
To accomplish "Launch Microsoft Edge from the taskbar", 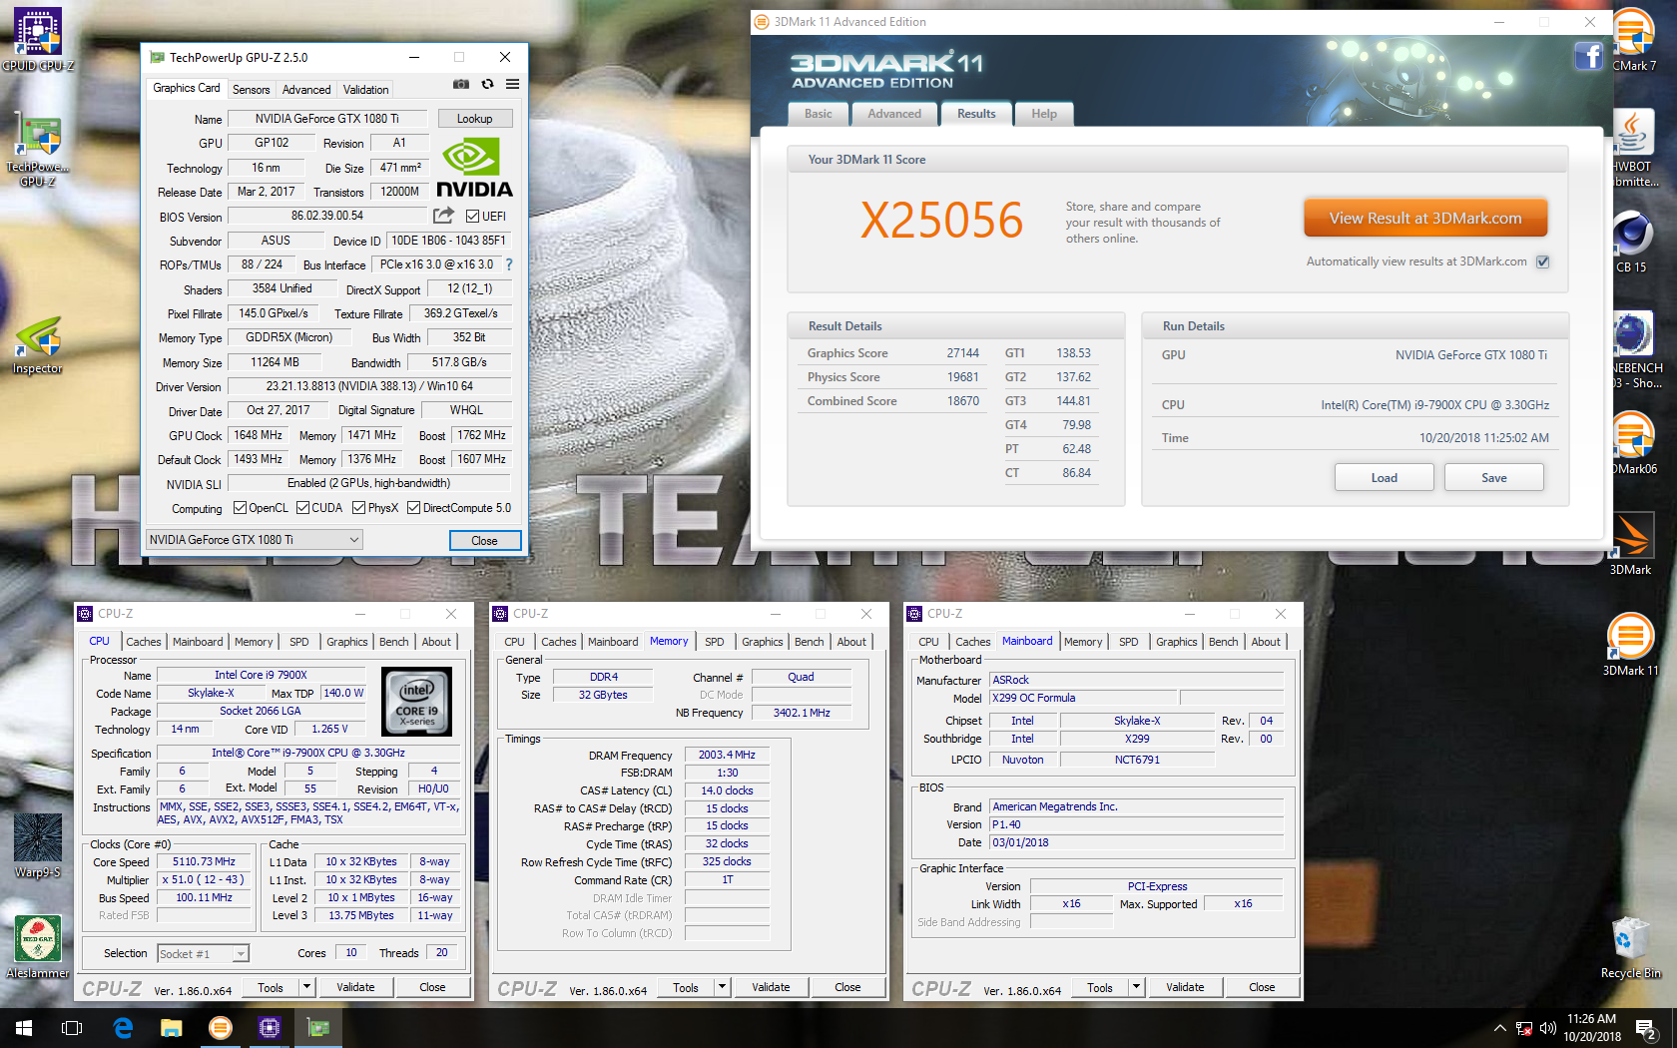I will [123, 1028].
